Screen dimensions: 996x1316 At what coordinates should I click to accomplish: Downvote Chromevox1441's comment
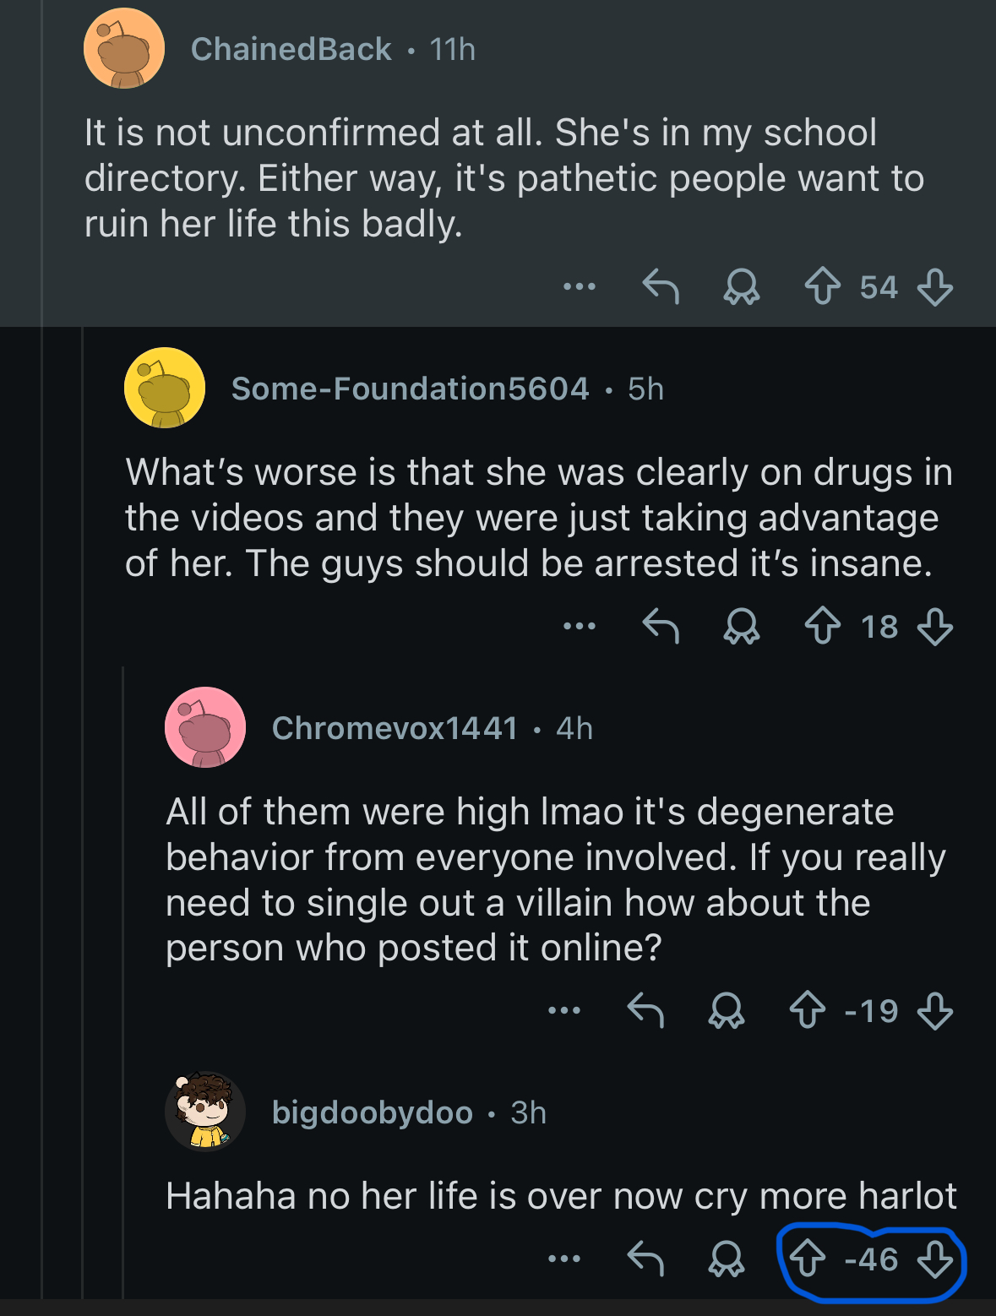pyautogui.click(x=935, y=1010)
